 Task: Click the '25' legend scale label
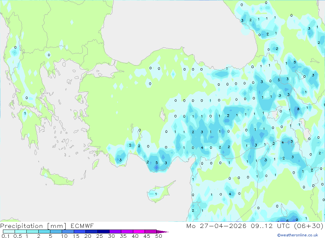(99, 236)
